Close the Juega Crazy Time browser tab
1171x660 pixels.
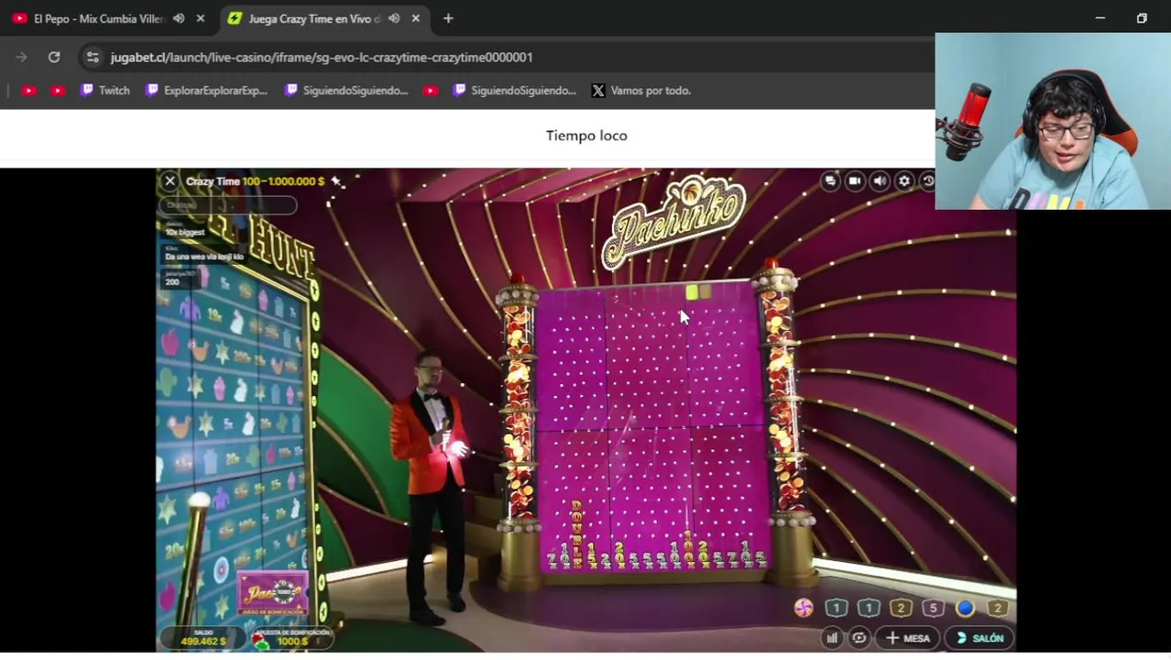pyautogui.click(x=416, y=18)
